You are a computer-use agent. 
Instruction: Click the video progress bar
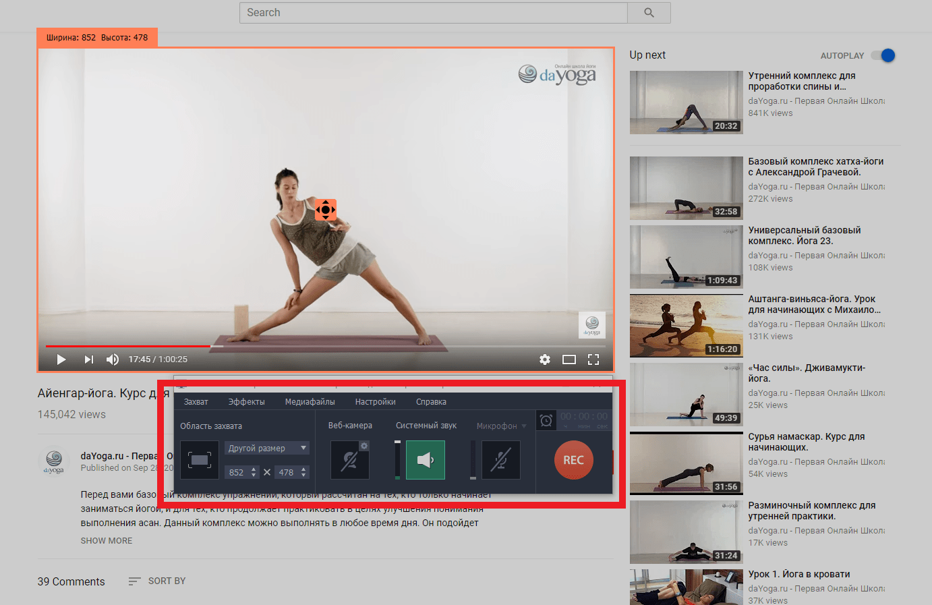(326, 346)
